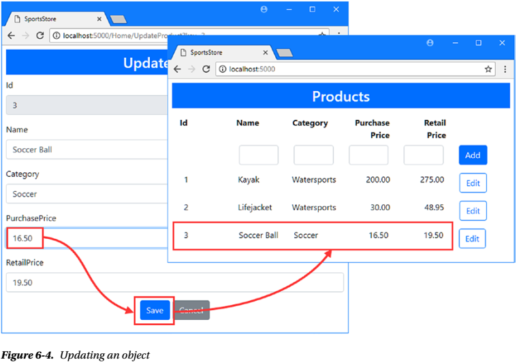This screenshot has height=362, width=519.
Task: Close the SportsStore tab in the Update window
Action: point(99,19)
